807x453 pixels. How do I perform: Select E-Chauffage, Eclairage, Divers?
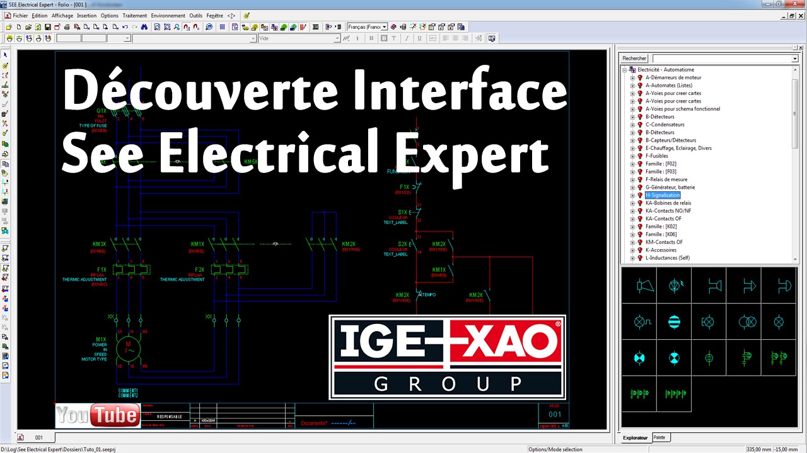tap(678, 148)
